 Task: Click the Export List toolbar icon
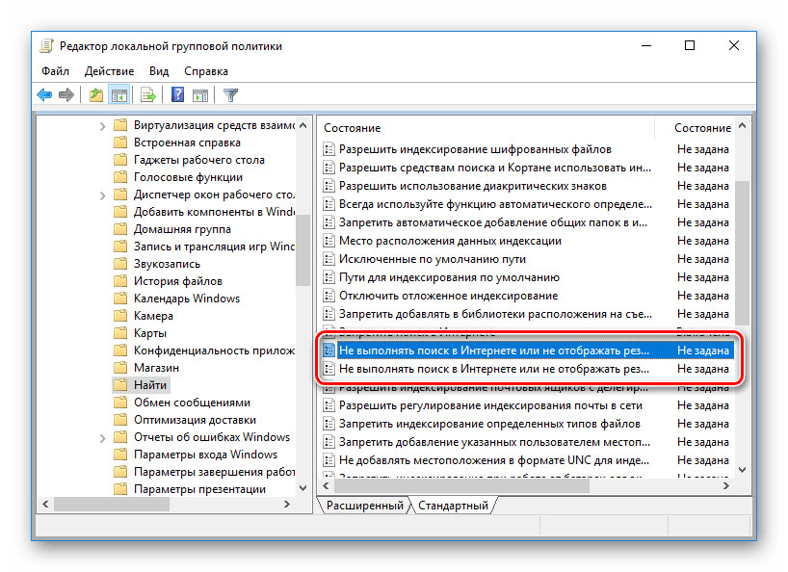(147, 94)
